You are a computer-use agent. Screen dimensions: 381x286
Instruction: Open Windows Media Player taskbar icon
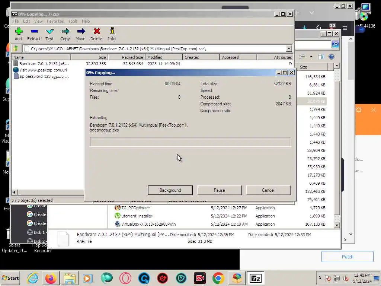pos(87,278)
